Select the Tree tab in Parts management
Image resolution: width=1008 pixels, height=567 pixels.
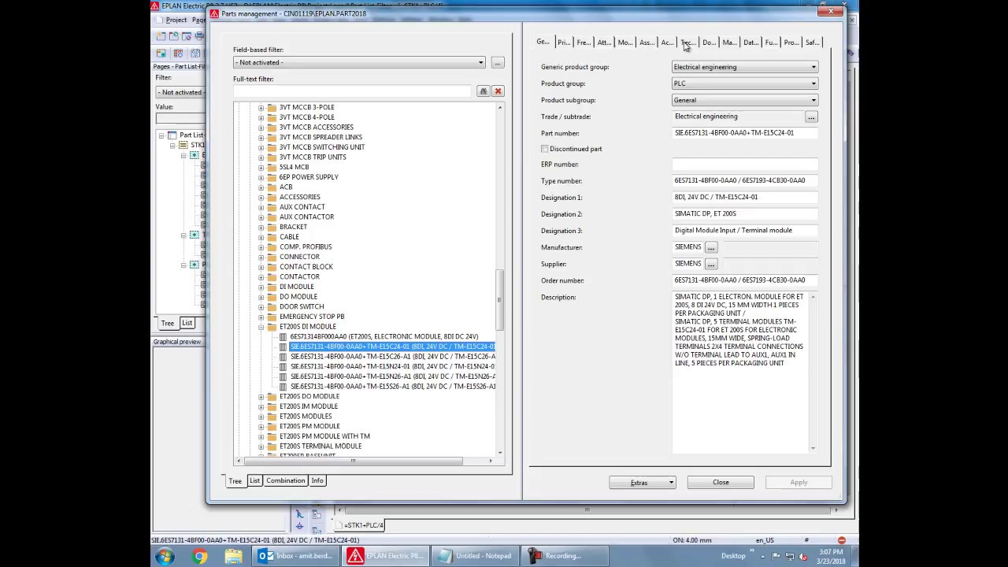click(x=235, y=480)
